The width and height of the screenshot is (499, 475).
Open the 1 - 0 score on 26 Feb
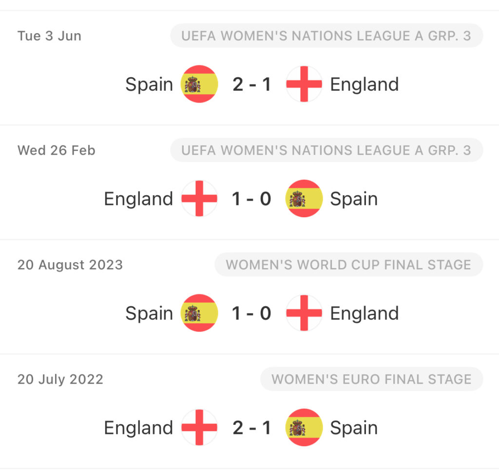(252, 199)
